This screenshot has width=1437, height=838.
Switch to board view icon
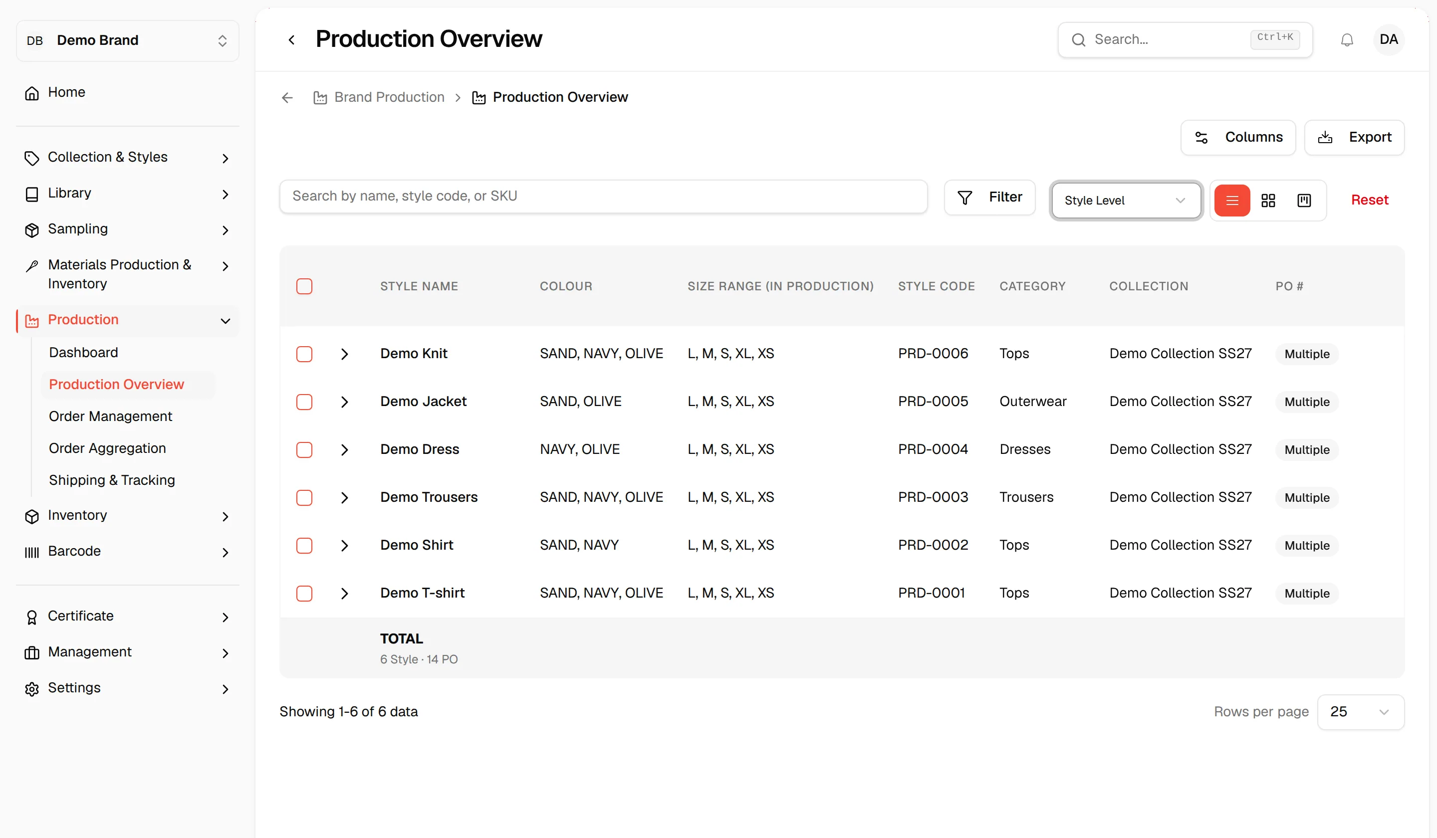tap(1304, 201)
